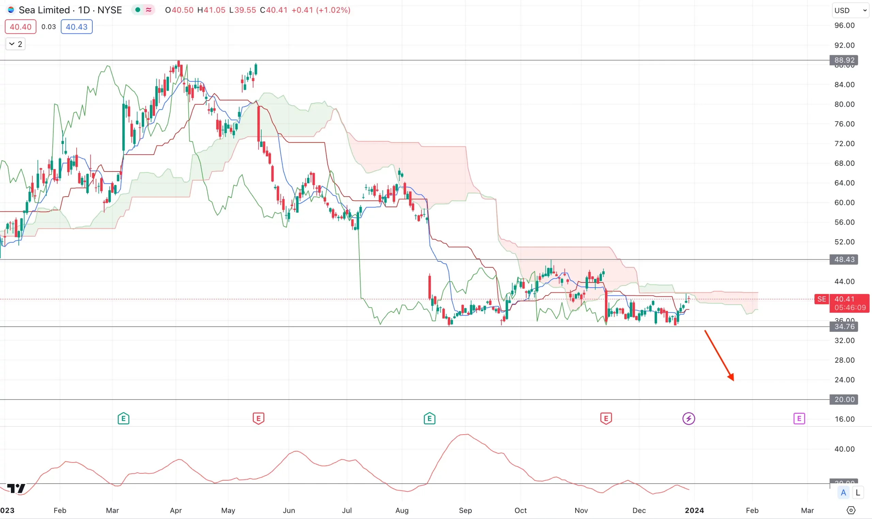Click the +0.41 (+1.02%) change value

(x=321, y=10)
